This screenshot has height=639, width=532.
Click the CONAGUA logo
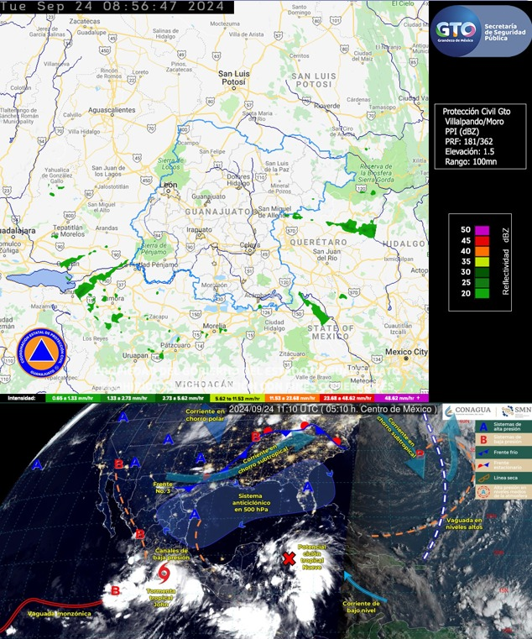[467, 411]
